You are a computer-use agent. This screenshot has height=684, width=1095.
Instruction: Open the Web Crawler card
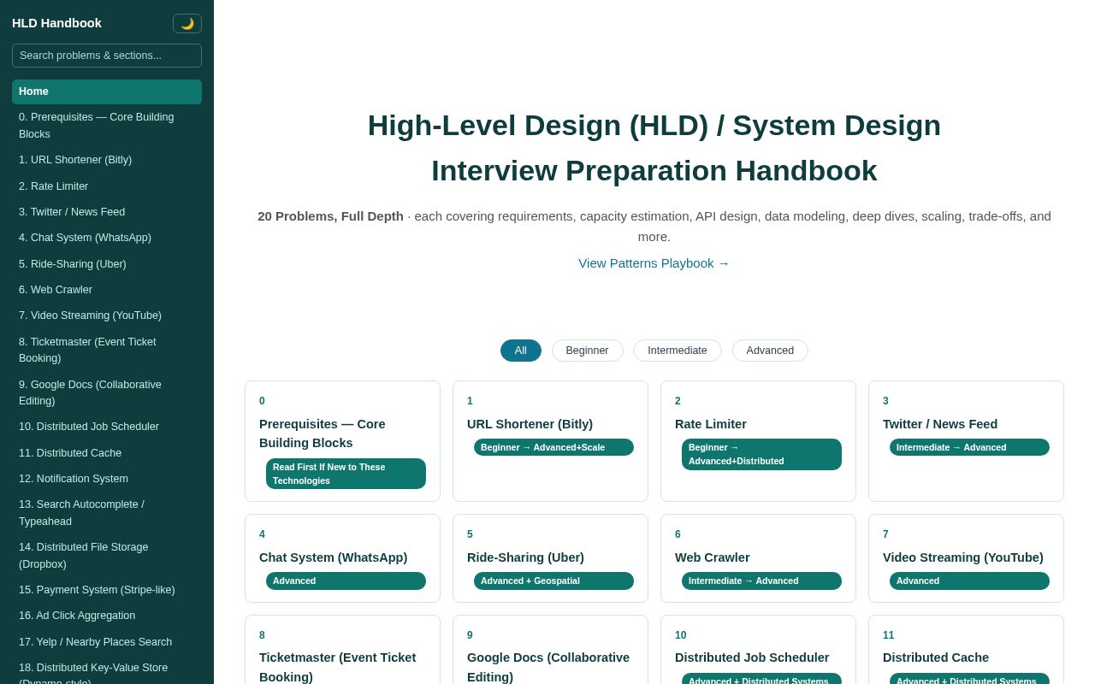coord(758,558)
